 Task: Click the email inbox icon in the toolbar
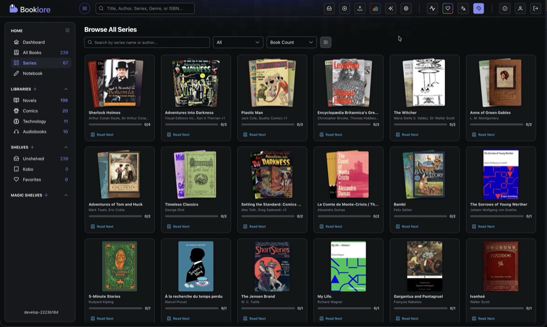(329, 8)
